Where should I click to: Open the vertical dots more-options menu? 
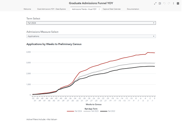click(174, 3)
